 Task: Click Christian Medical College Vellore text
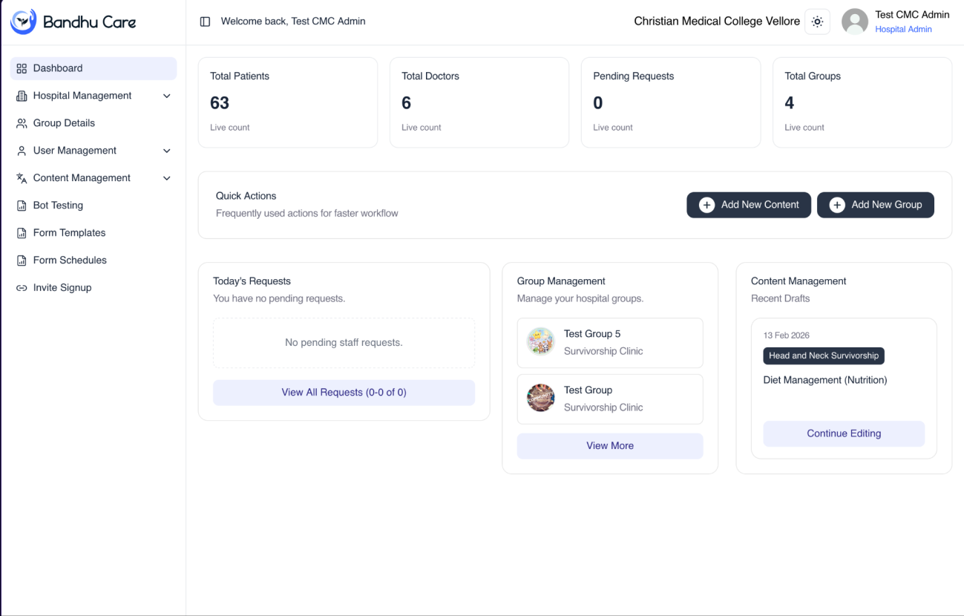tap(717, 22)
